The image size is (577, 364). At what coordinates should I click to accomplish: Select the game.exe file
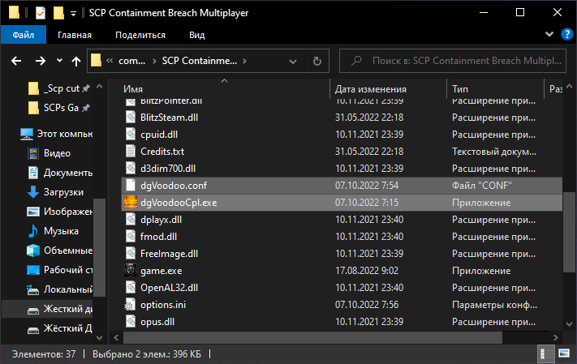(x=161, y=271)
